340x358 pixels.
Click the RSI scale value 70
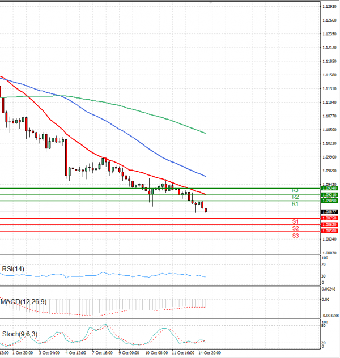(x=324, y=265)
